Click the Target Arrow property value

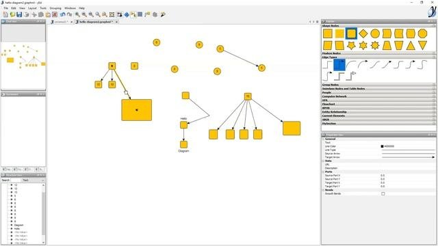pyautogui.click(x=408, y=157)
